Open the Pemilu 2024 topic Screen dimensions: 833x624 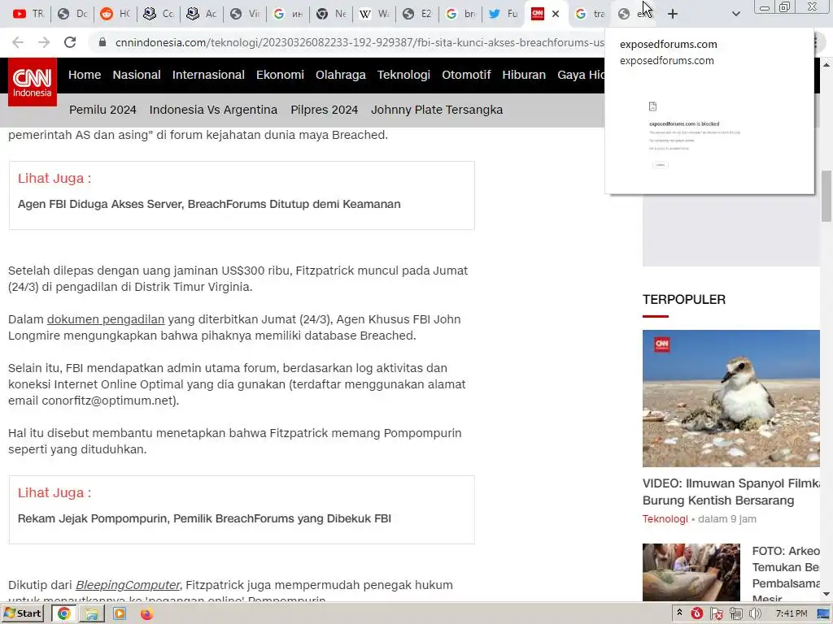[x=102, y=110]
